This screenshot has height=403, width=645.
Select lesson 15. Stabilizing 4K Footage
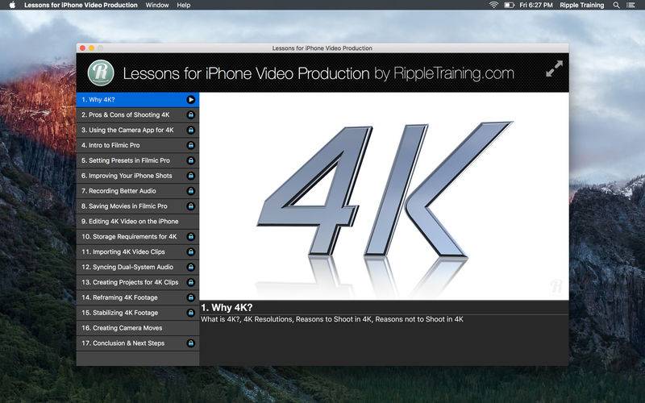(x=137, y=313)
